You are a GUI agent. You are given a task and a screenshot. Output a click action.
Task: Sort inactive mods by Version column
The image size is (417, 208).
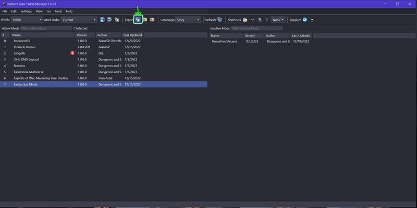coord(253,35)
